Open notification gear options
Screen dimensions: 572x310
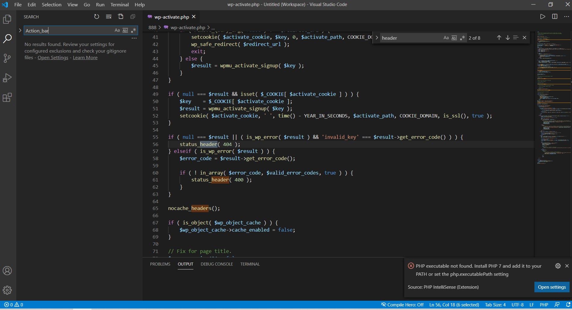(x=558, y=266)
